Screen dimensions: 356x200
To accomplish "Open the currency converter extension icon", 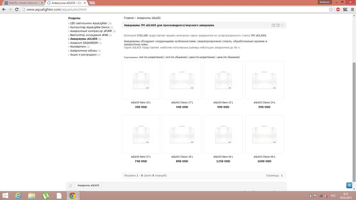I will [345, 9].
